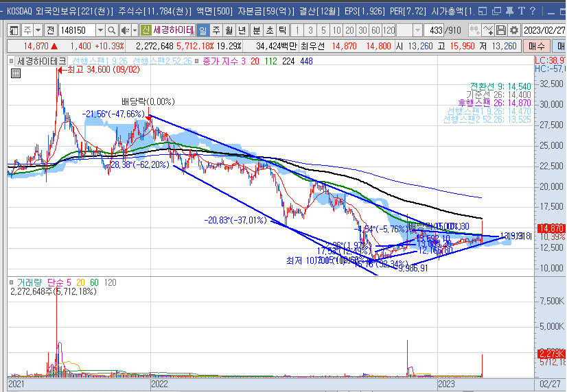The height and width of the screenshot is (392, 567).
Task: Click moving average 112 legend value
Action: tap(271, 62)
